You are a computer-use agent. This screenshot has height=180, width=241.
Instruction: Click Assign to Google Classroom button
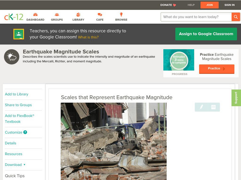(206, 34)
